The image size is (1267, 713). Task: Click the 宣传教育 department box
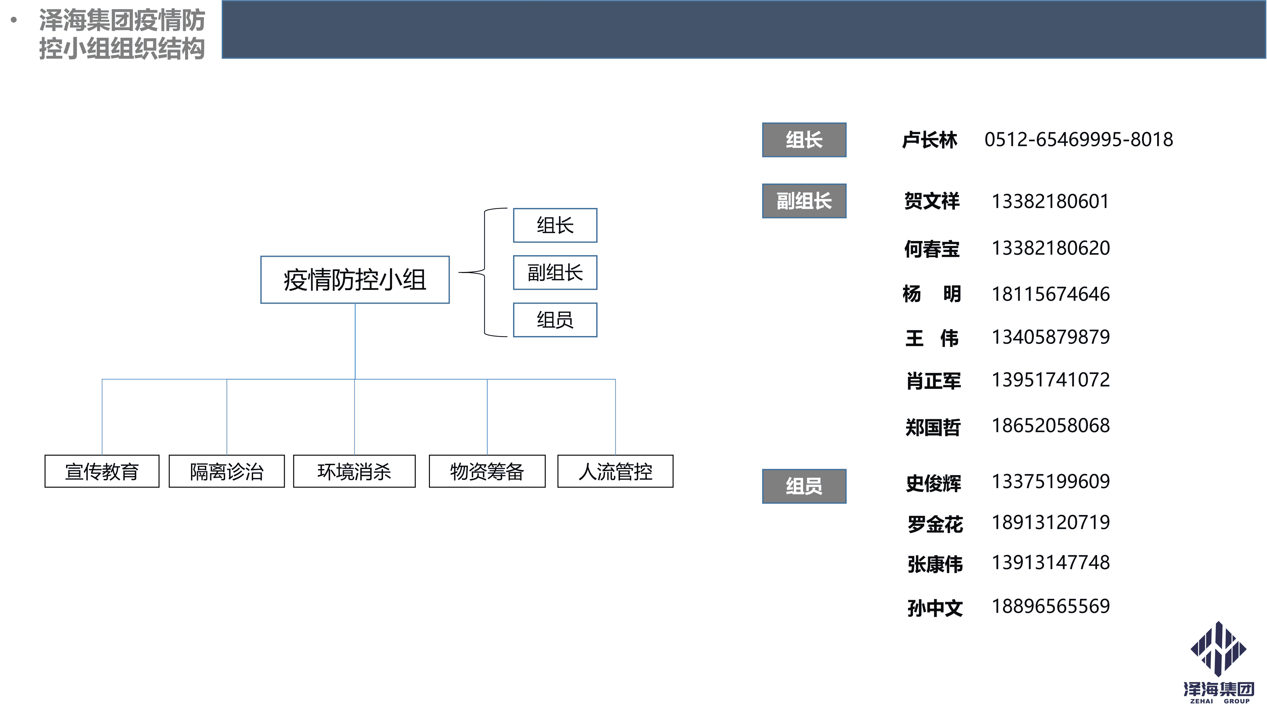[x=102, y=471]
